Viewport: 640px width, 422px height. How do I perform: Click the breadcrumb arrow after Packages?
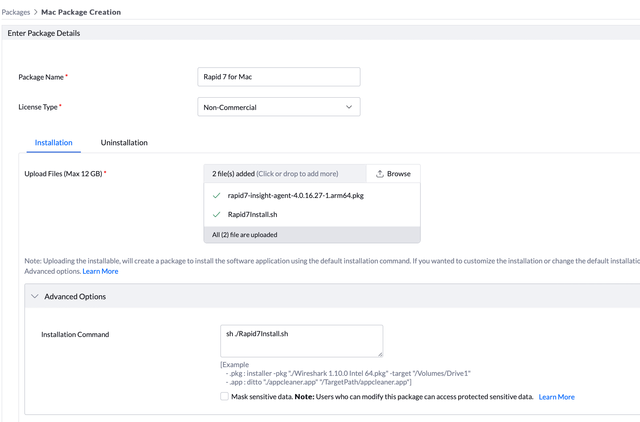36,12
